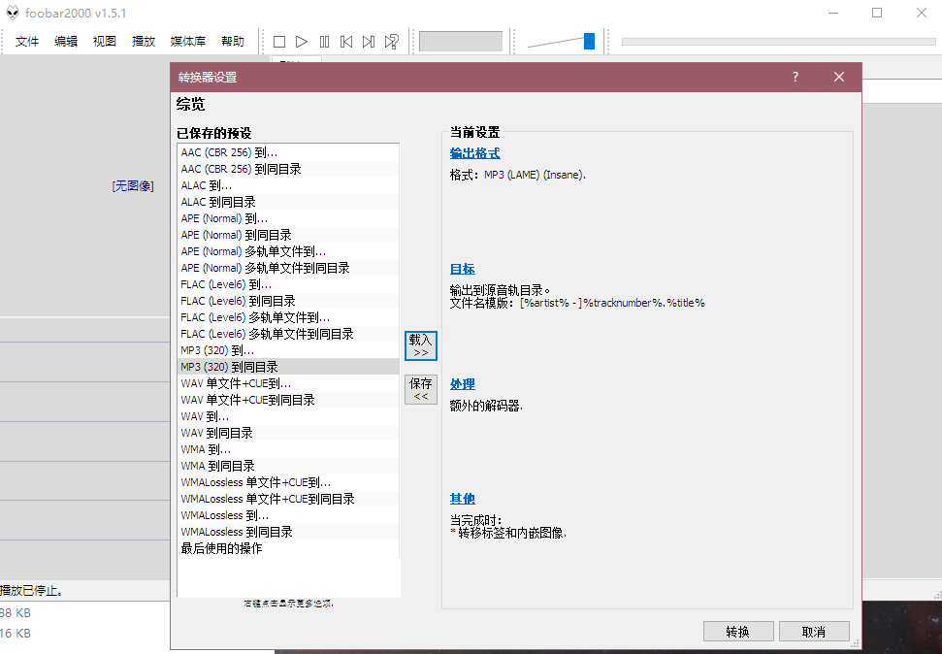Image resolution: width=942 pixels, height=654 pixels.
Task: Select preset WAV 单文件+CUE到...
Action: pos(288,383)
